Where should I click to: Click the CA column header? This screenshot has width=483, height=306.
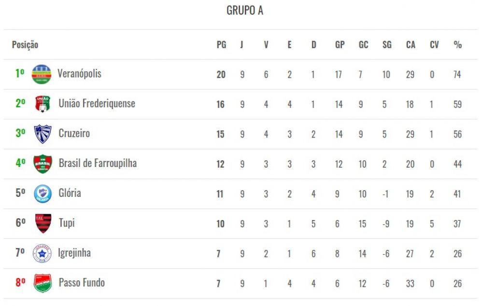(x=411, y=44)
